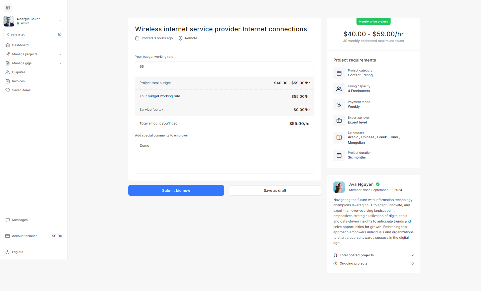Click the Save as draft button
Image resolution: width=481 pixels, height=291 pixels.
[275, 190]
